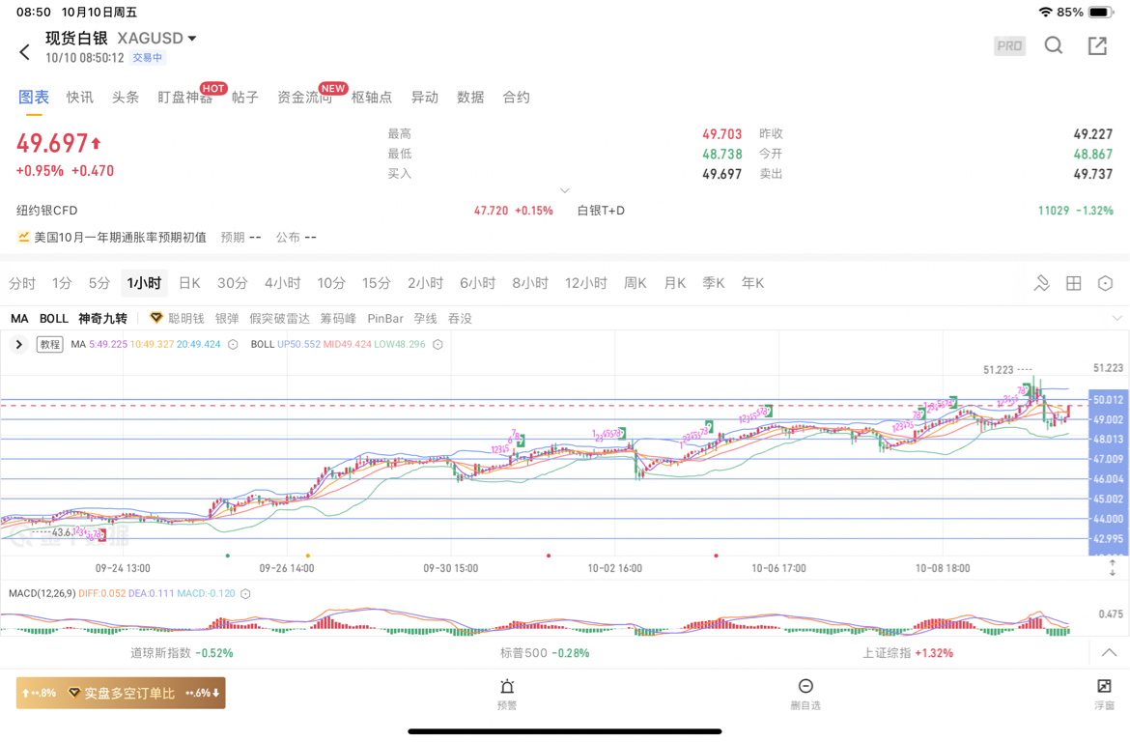Toggle the 神奇九转 indicator
Image resolution: width=1130 pixels, height=742 pixels.
coord(102,319)
